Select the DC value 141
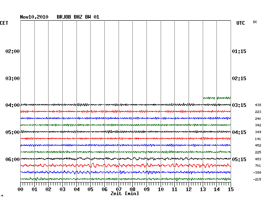 (x=258, y=139)
